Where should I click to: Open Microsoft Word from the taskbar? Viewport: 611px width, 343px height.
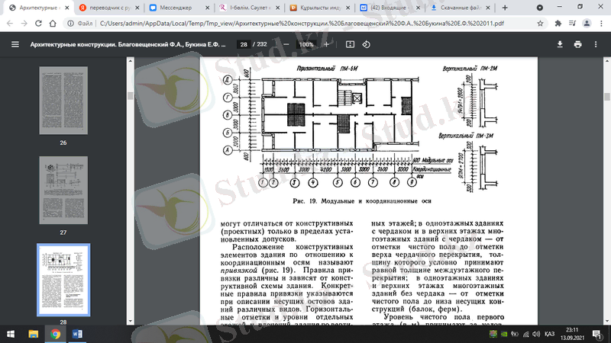pos(77,333)
